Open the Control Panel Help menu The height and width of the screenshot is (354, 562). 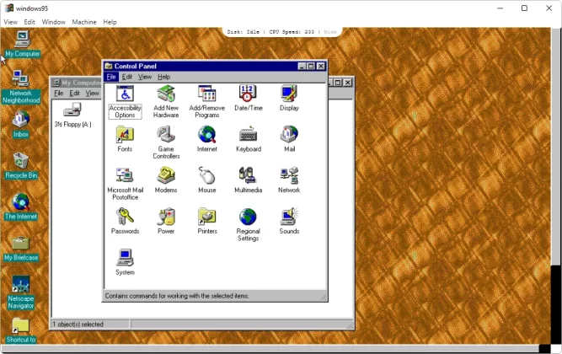click(x=163, y=77)
